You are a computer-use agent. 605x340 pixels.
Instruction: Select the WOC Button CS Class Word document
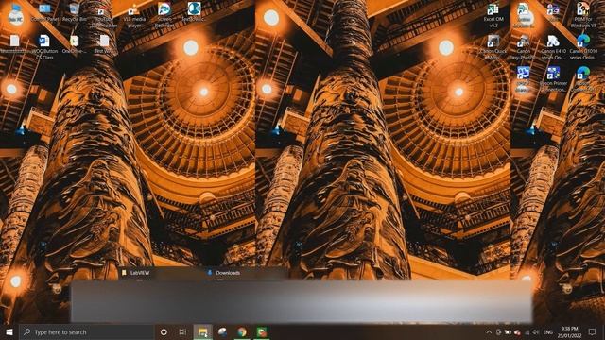pos(44,47)
